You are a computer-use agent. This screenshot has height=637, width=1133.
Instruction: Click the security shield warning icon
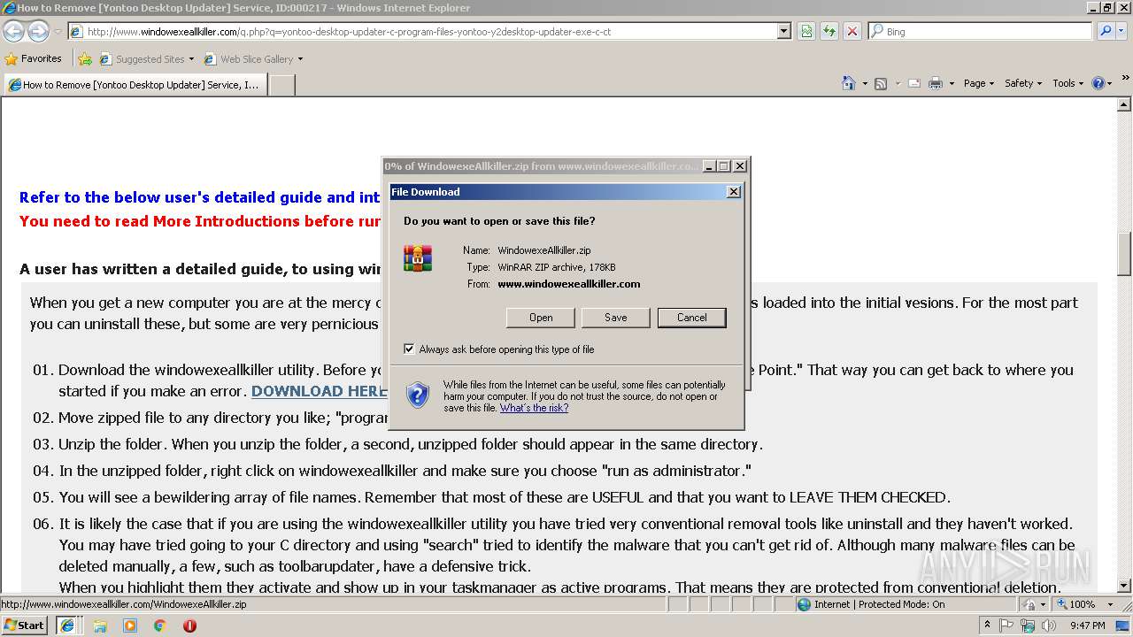418,395
